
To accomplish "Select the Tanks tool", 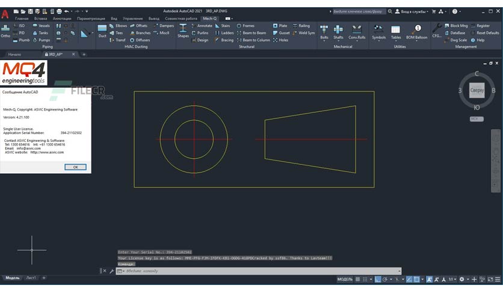I will click(x=40, y=33).
